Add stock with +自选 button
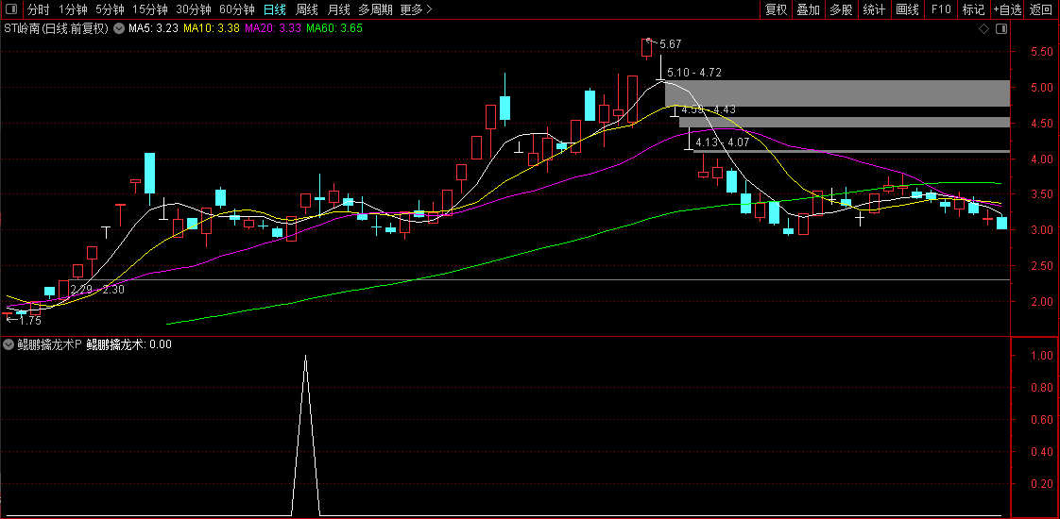 (x=1007, y=9)
